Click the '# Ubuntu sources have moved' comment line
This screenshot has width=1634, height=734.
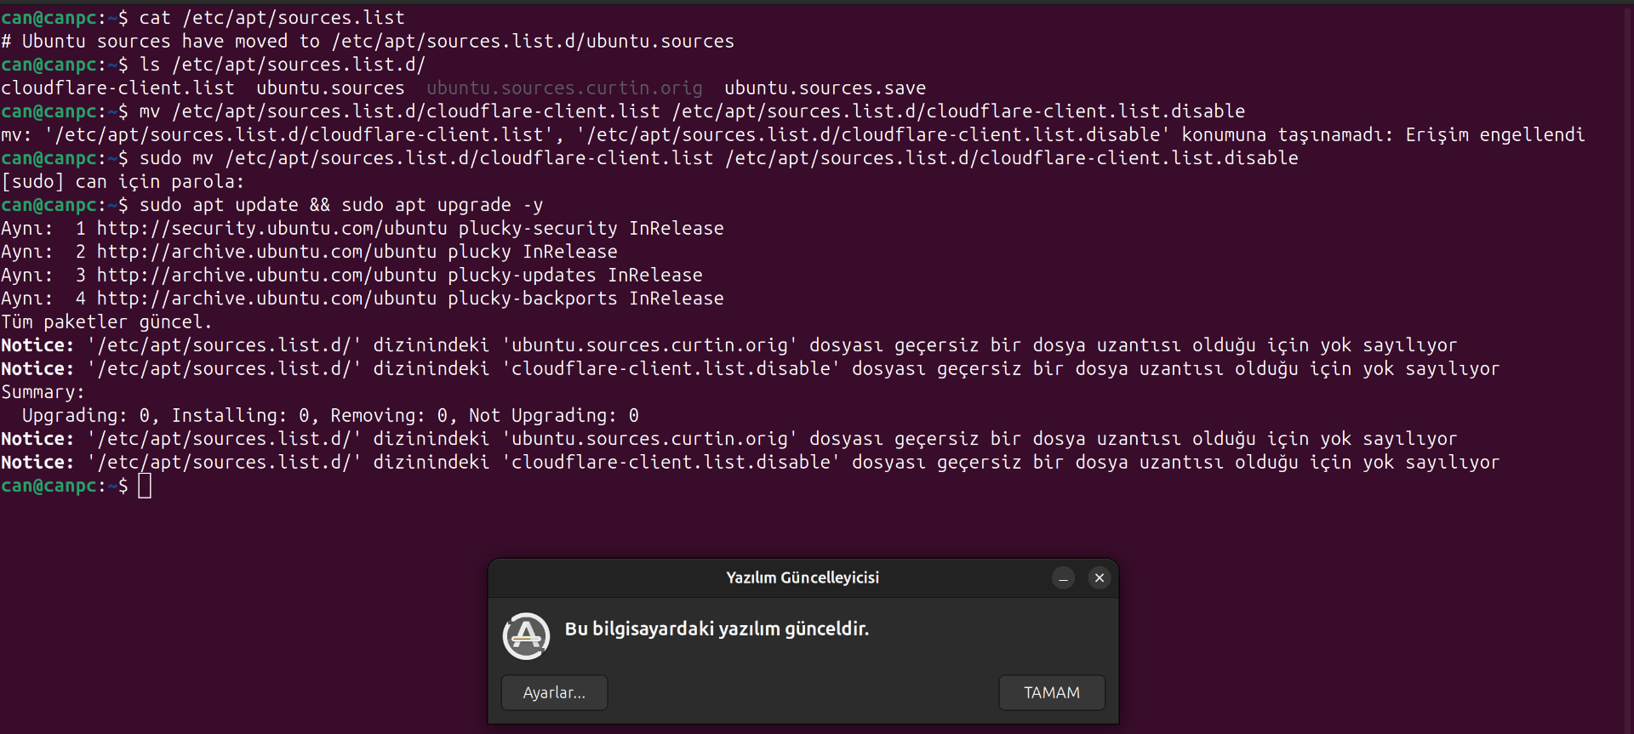click(368, 42)
